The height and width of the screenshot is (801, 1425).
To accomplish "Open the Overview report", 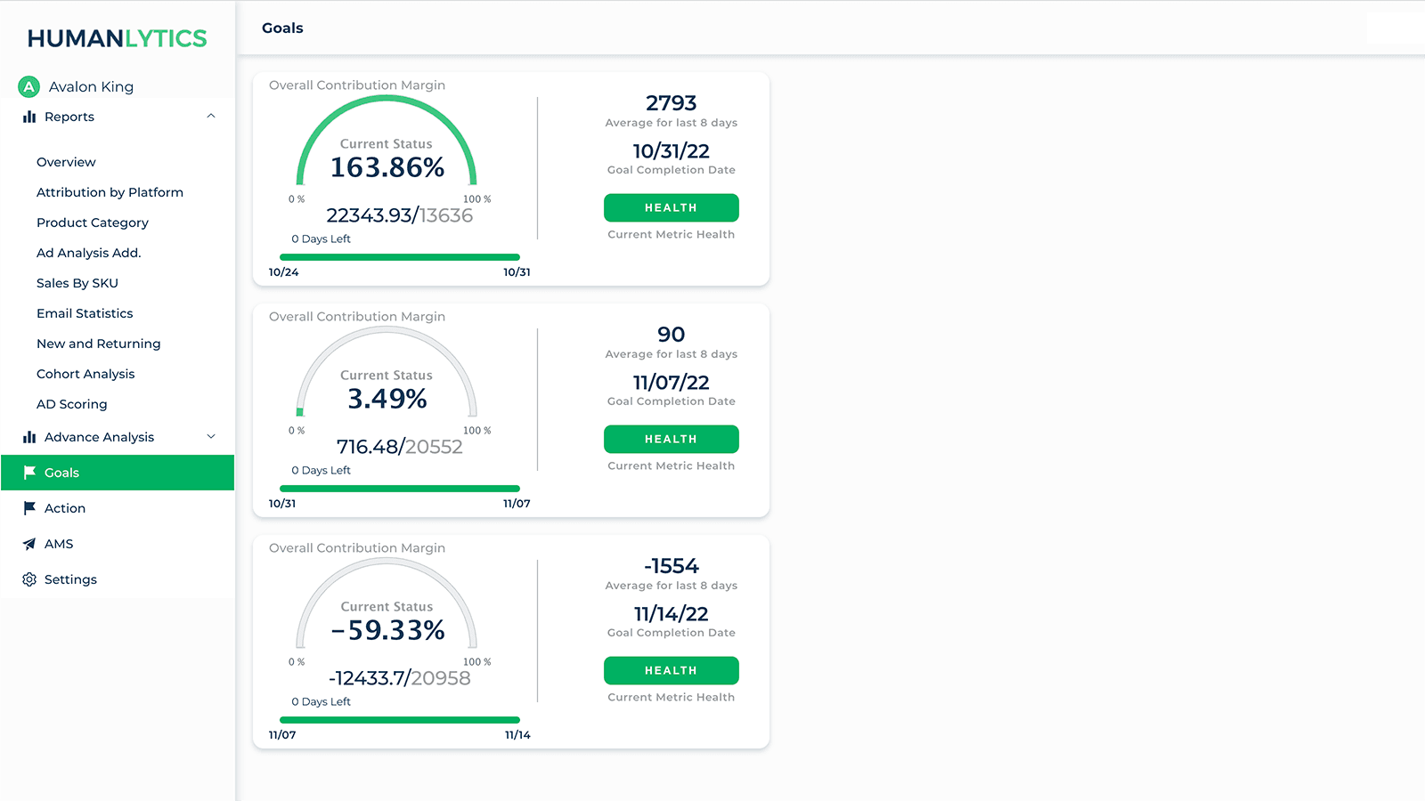I will click(x=66, y=162).
